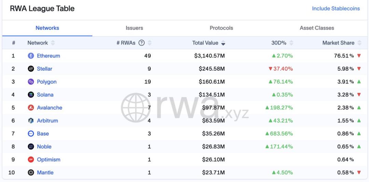
Task: Open the # RWAs help tooltip icon
Action: pos(141,43)
